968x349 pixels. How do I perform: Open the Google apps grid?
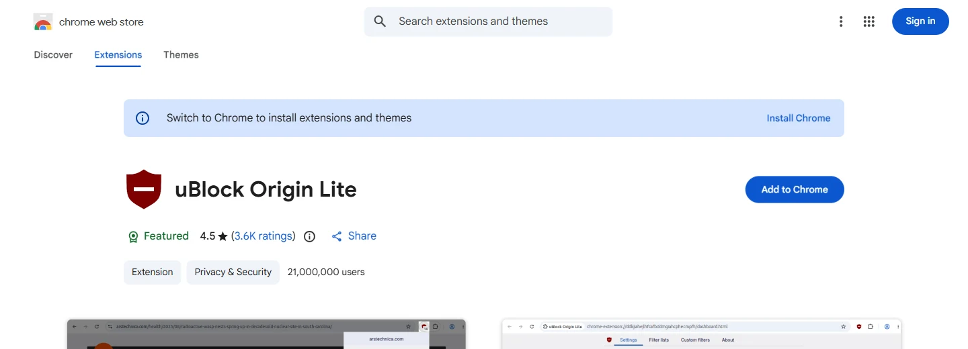869,21
